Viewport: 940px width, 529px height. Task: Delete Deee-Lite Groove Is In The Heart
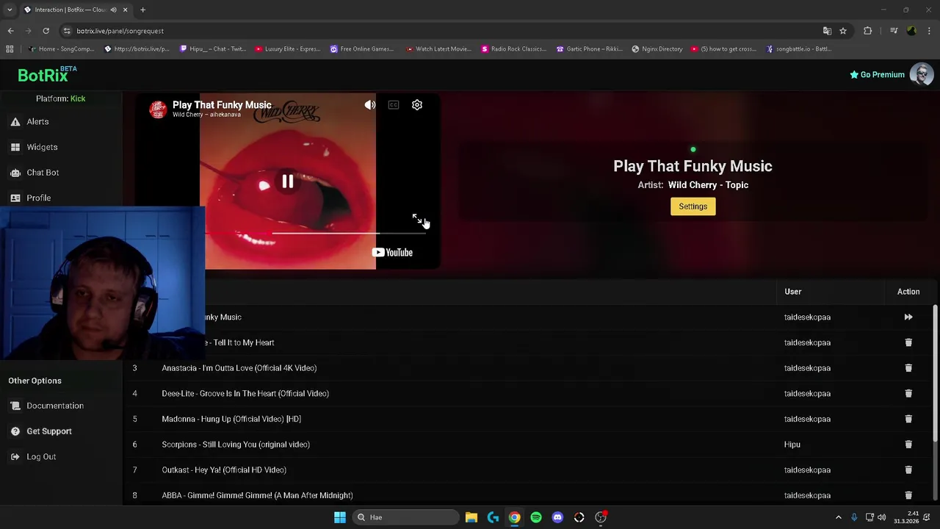(908, 394)
